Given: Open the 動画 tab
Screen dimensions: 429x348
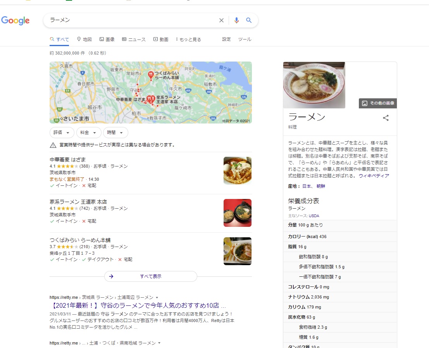Looking at the screenshot, I should 161,39.
